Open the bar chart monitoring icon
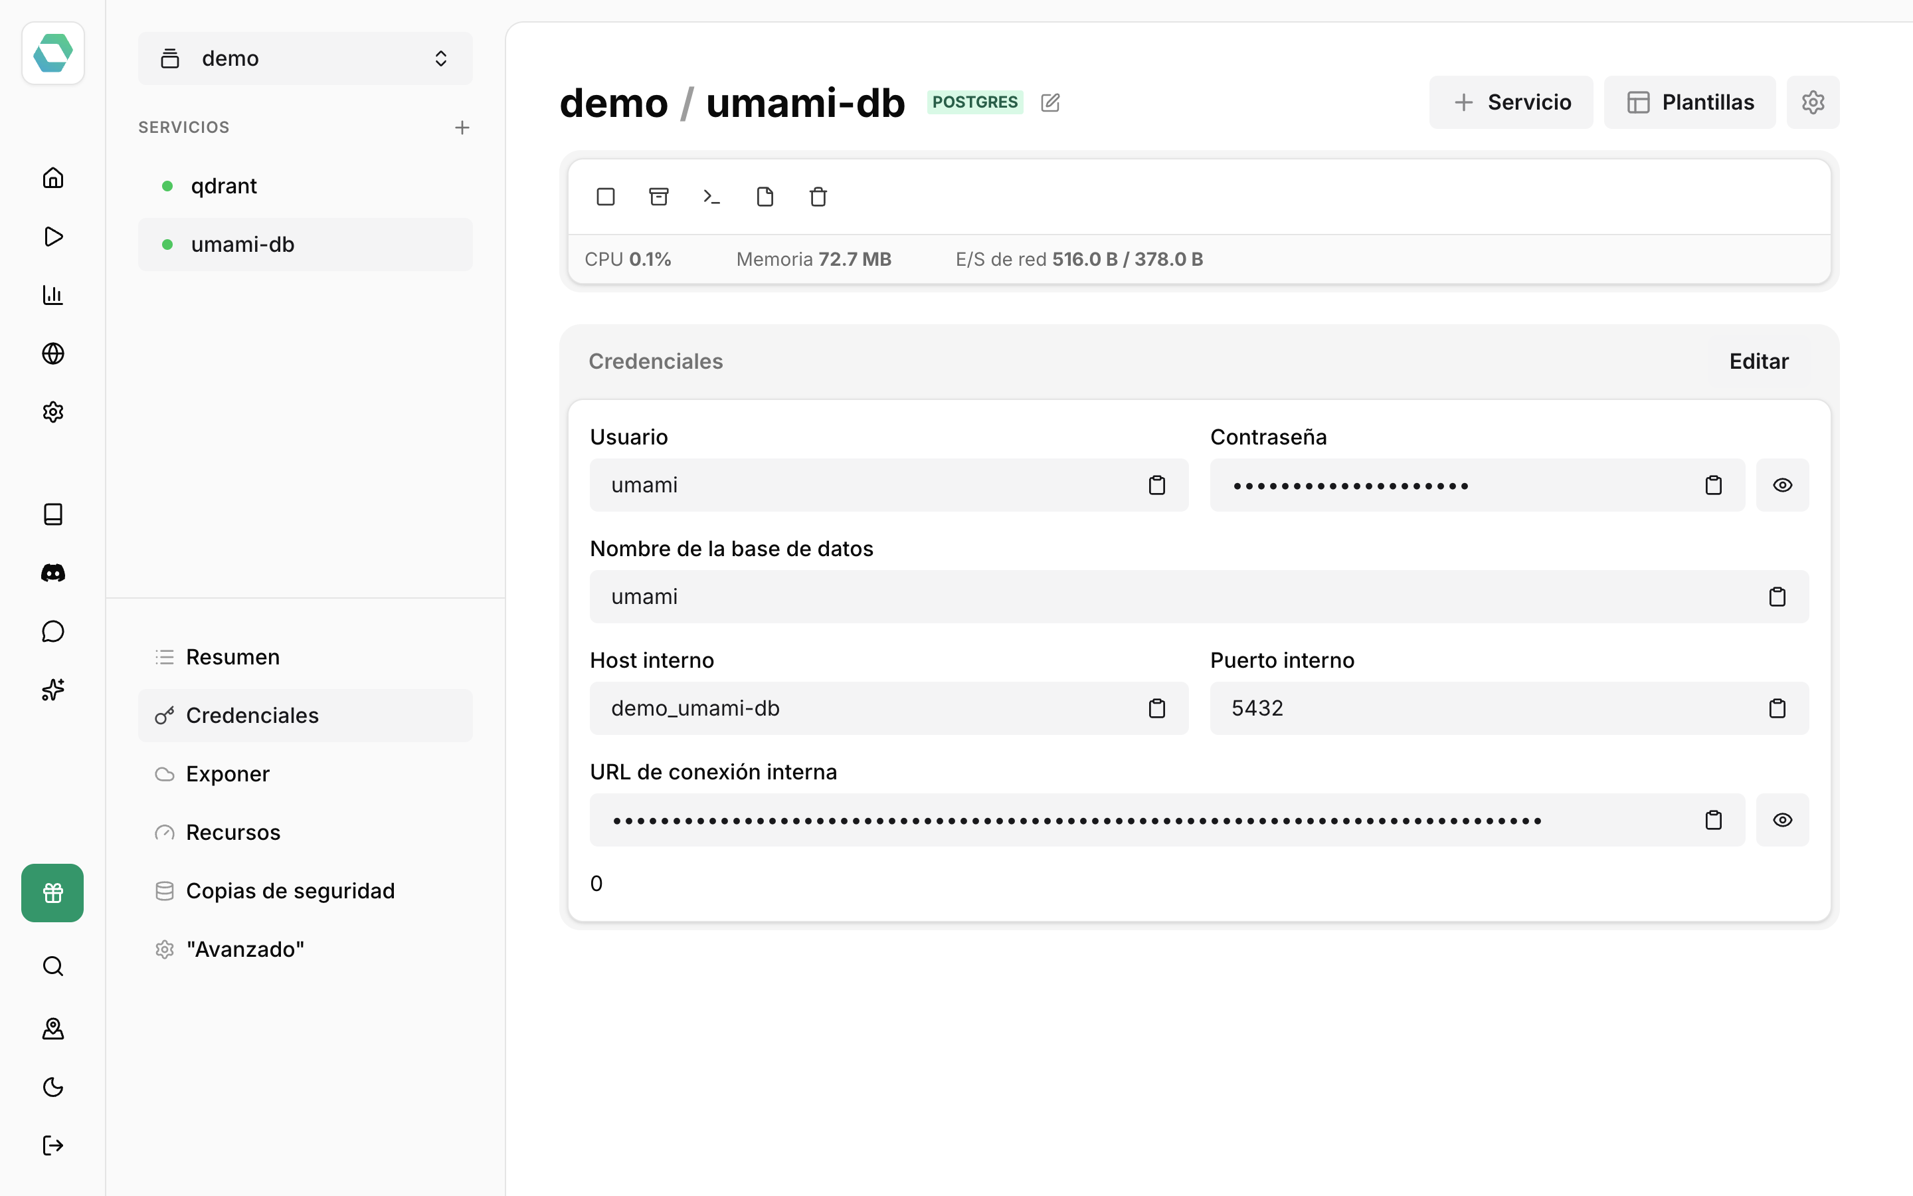 tap(53, 295)
